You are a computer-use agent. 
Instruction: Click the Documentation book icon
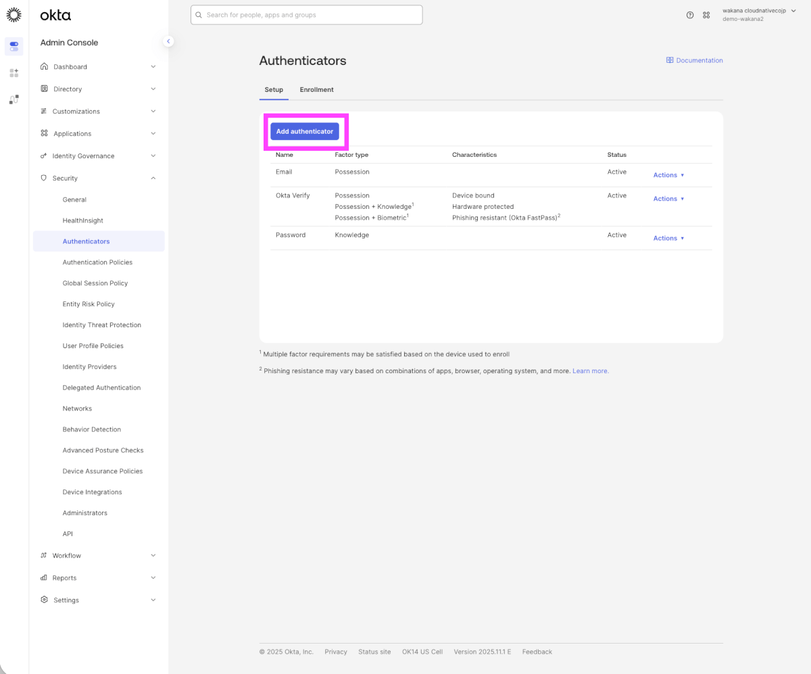670,60
